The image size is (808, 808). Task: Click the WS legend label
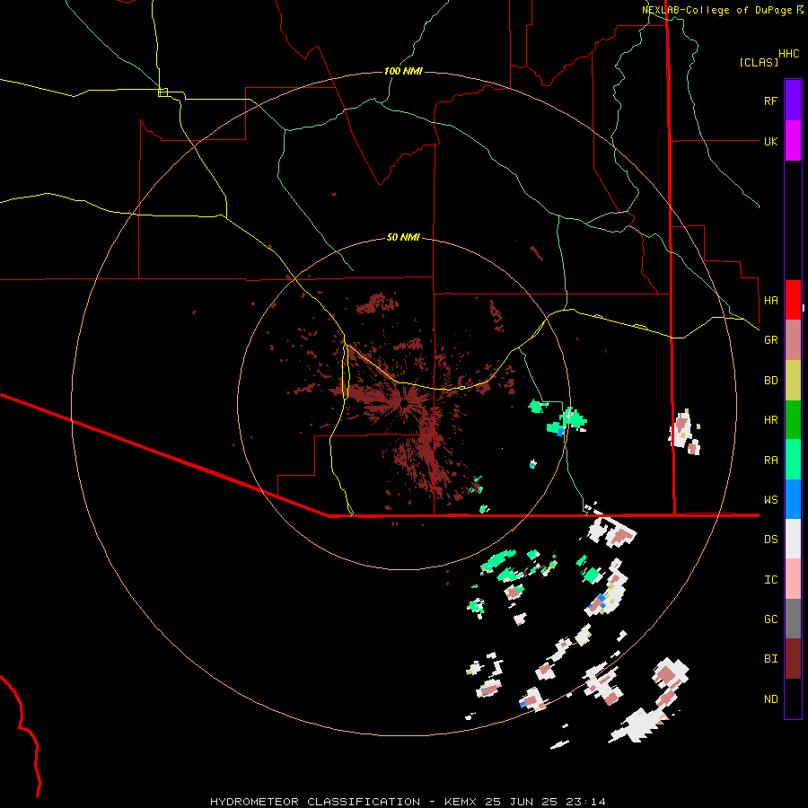770,500
